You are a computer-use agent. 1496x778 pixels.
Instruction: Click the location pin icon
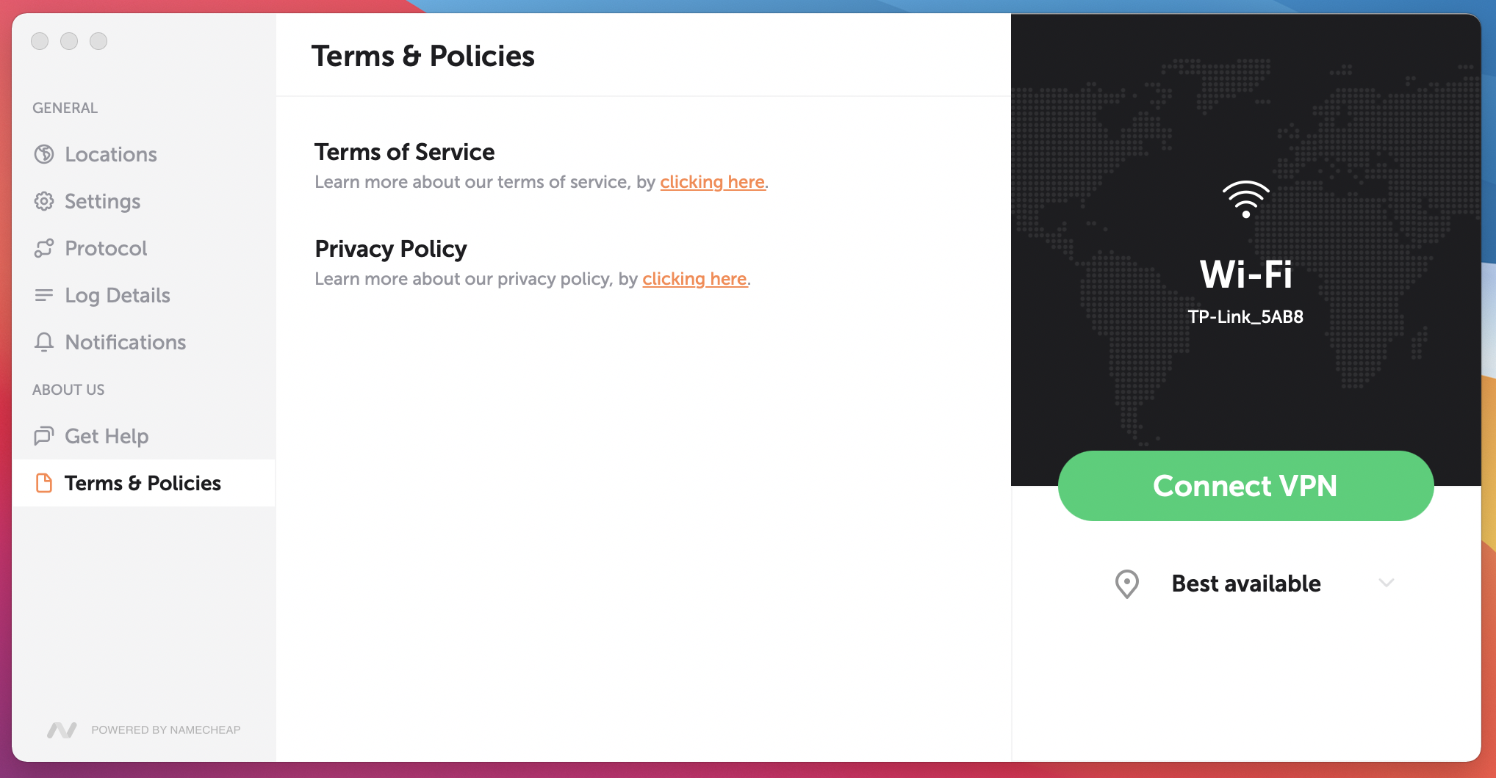click(1126, 584)
